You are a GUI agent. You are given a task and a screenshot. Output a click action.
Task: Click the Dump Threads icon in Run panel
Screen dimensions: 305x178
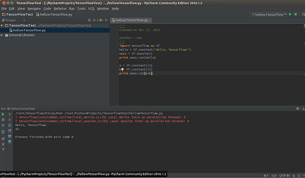click(x=3, y=132)
